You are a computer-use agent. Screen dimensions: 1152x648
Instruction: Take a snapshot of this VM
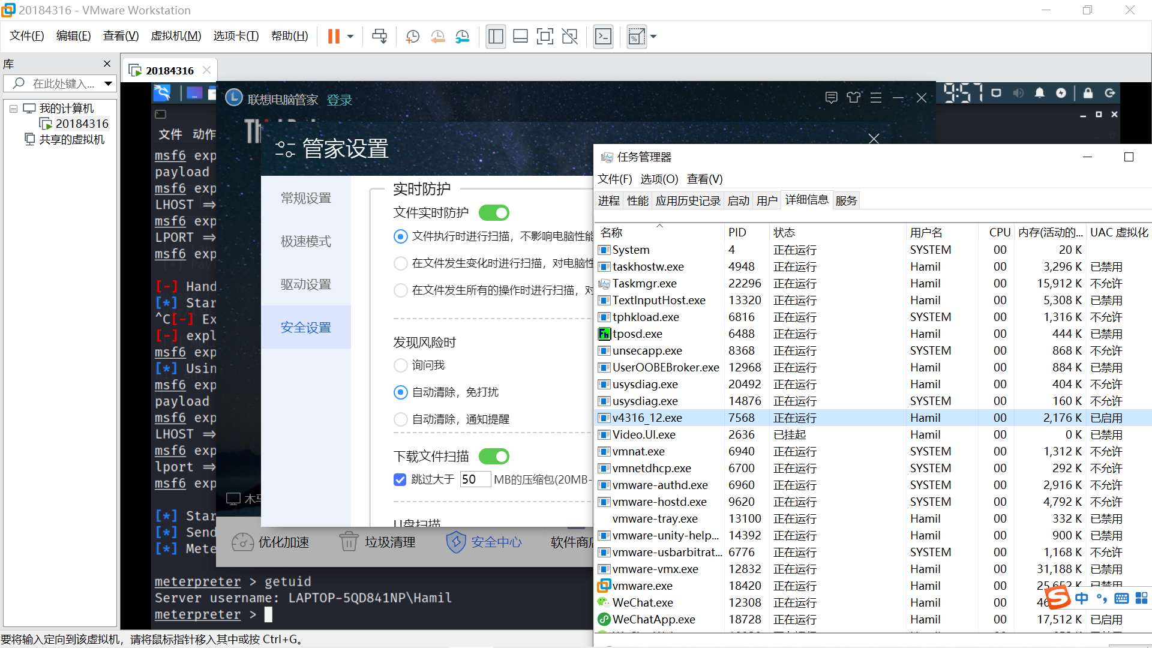tap(412, 37)
